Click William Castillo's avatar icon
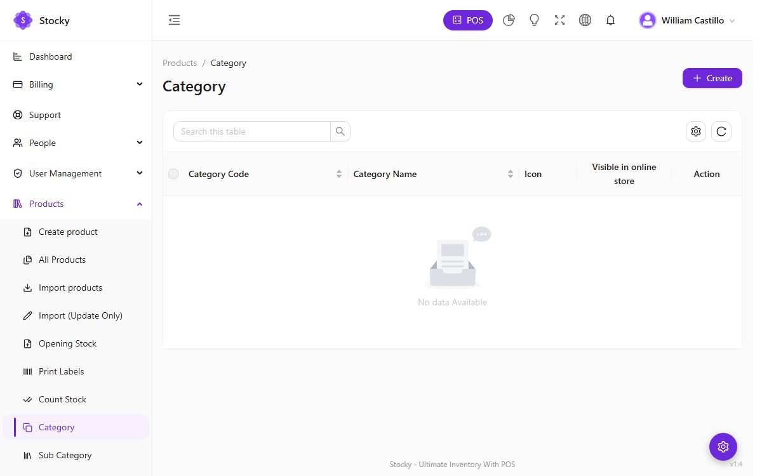Screen dimensions: 762x476 pyautogui.click(x=648, y=20)
